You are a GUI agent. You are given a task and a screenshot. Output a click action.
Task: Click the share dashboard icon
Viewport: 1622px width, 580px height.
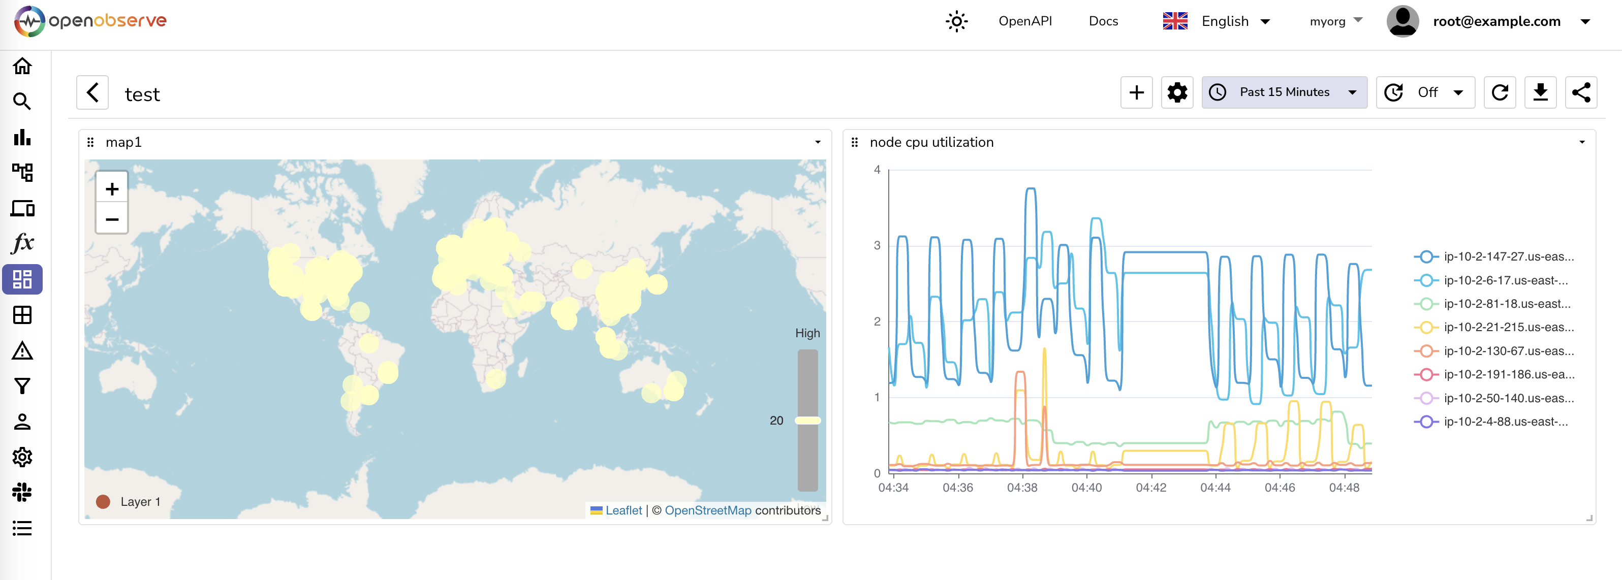1580,92
